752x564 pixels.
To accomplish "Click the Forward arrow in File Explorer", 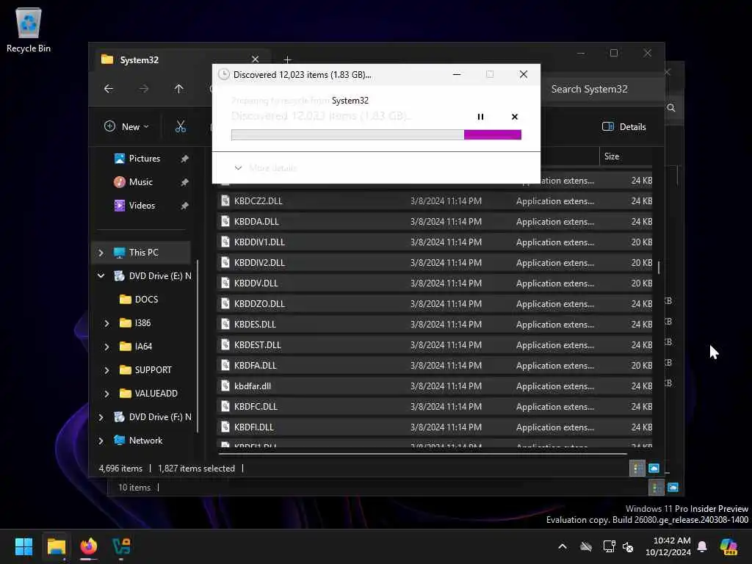I will [x=143, y=89].
